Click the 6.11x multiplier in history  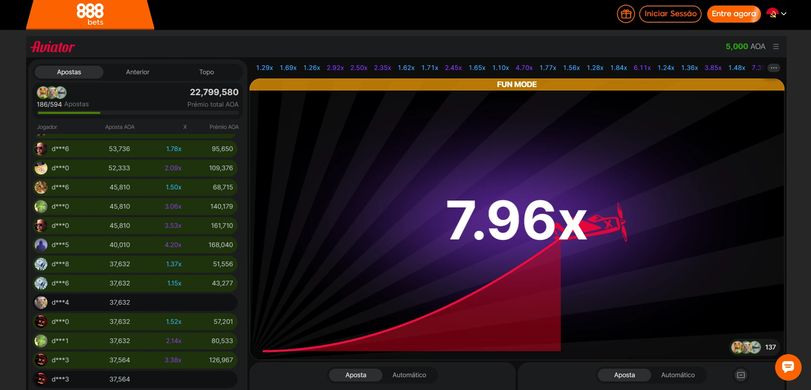642,68
